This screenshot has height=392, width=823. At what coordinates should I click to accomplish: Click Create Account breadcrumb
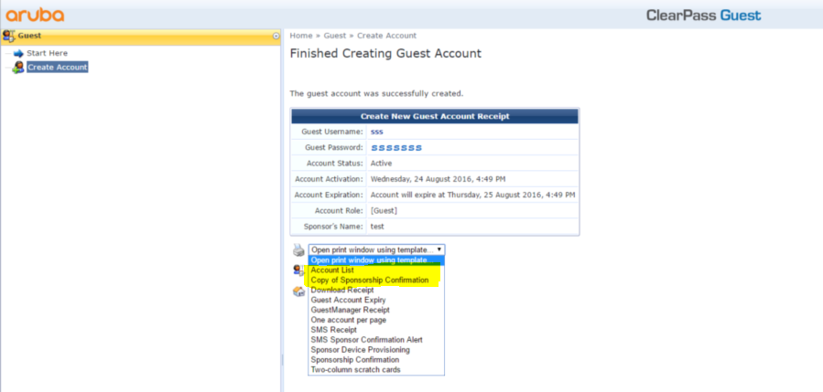(387, 36)
